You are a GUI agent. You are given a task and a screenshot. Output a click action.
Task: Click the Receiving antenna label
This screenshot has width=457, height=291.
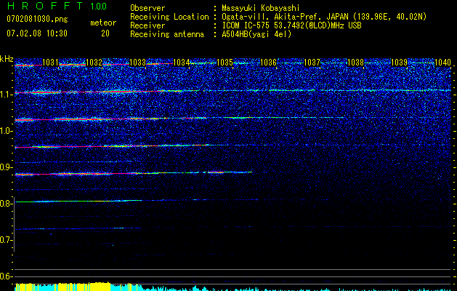pos(167,34)
